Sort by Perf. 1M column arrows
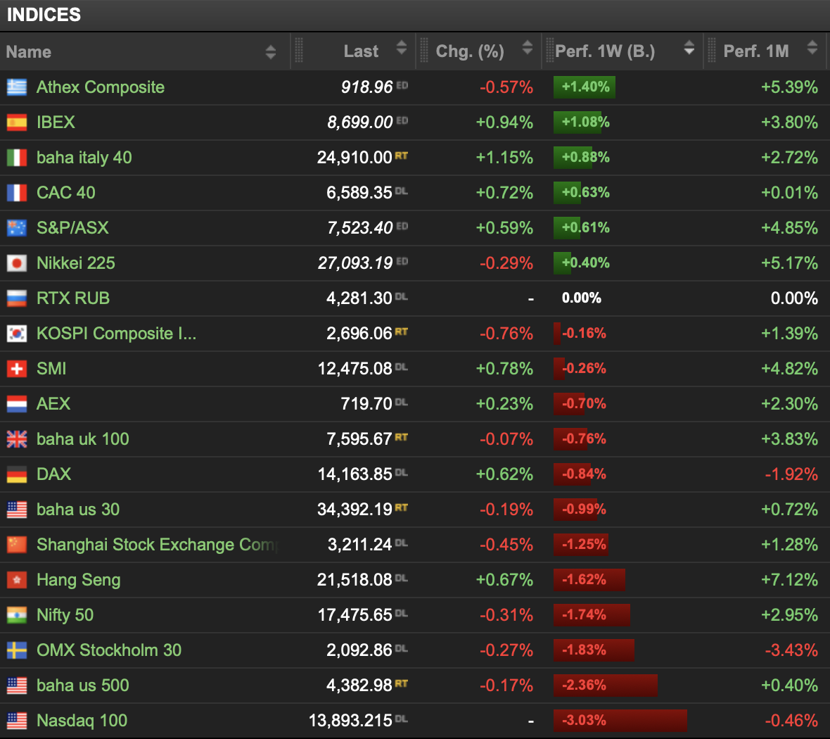Screen dimensions: 830x739 812,47
